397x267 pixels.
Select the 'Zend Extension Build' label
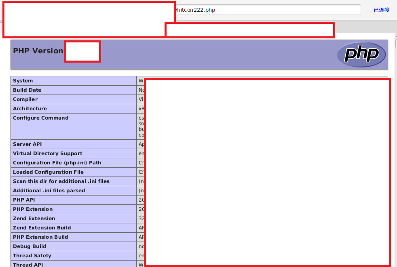42,228
